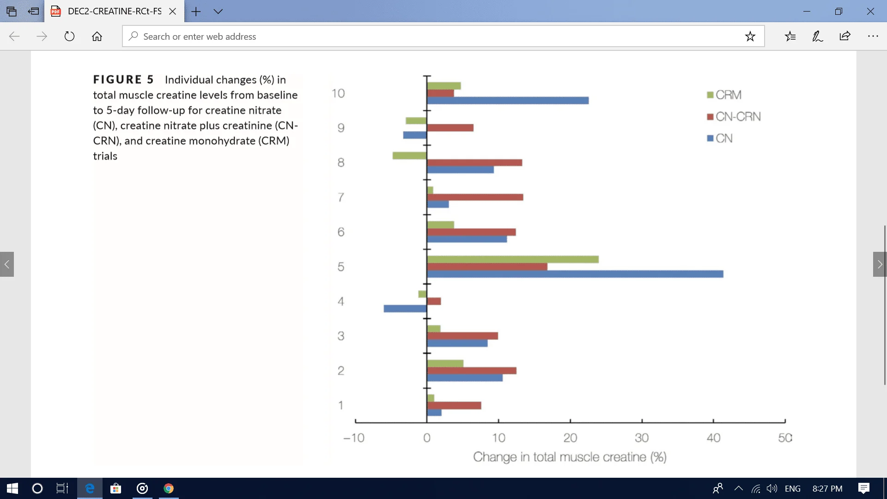Screen dimensions: 887x499
Task: Refresh the current page
Action: tap(69, 37)
